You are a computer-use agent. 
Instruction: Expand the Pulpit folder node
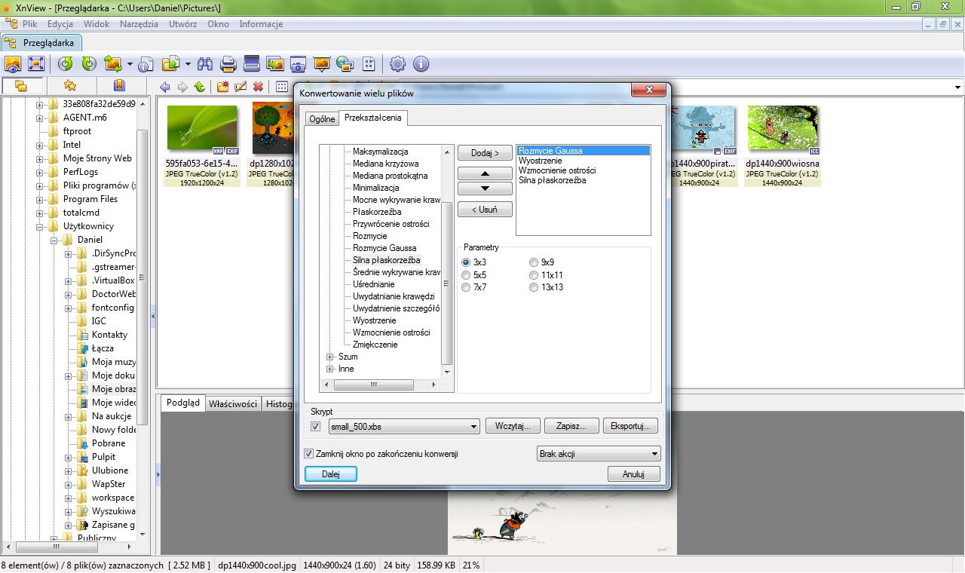click(x=69, y=457)
